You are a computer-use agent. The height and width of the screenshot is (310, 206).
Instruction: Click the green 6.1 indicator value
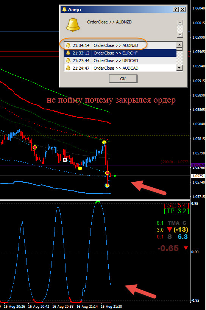160,223
